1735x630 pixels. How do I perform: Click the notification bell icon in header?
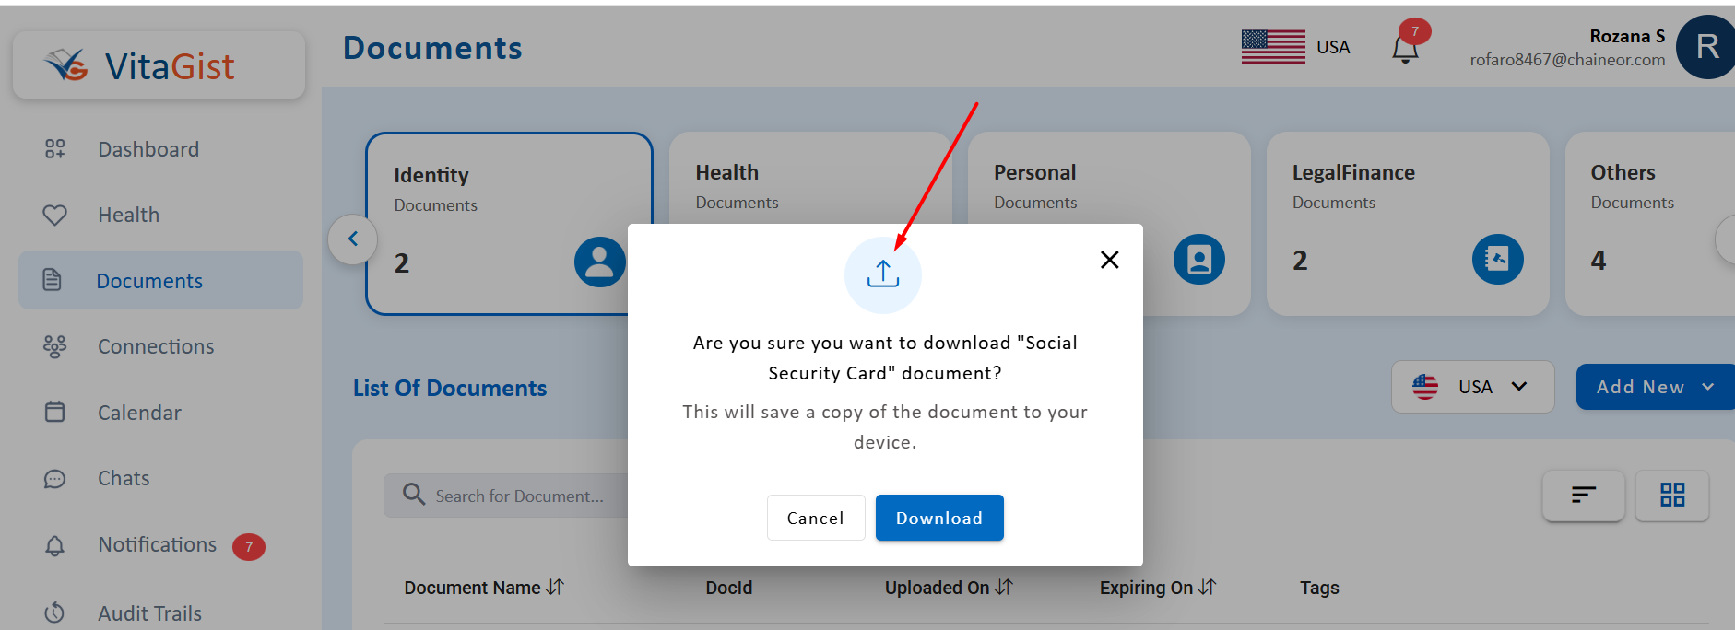pyautogui.click(x=1404, y=49)
